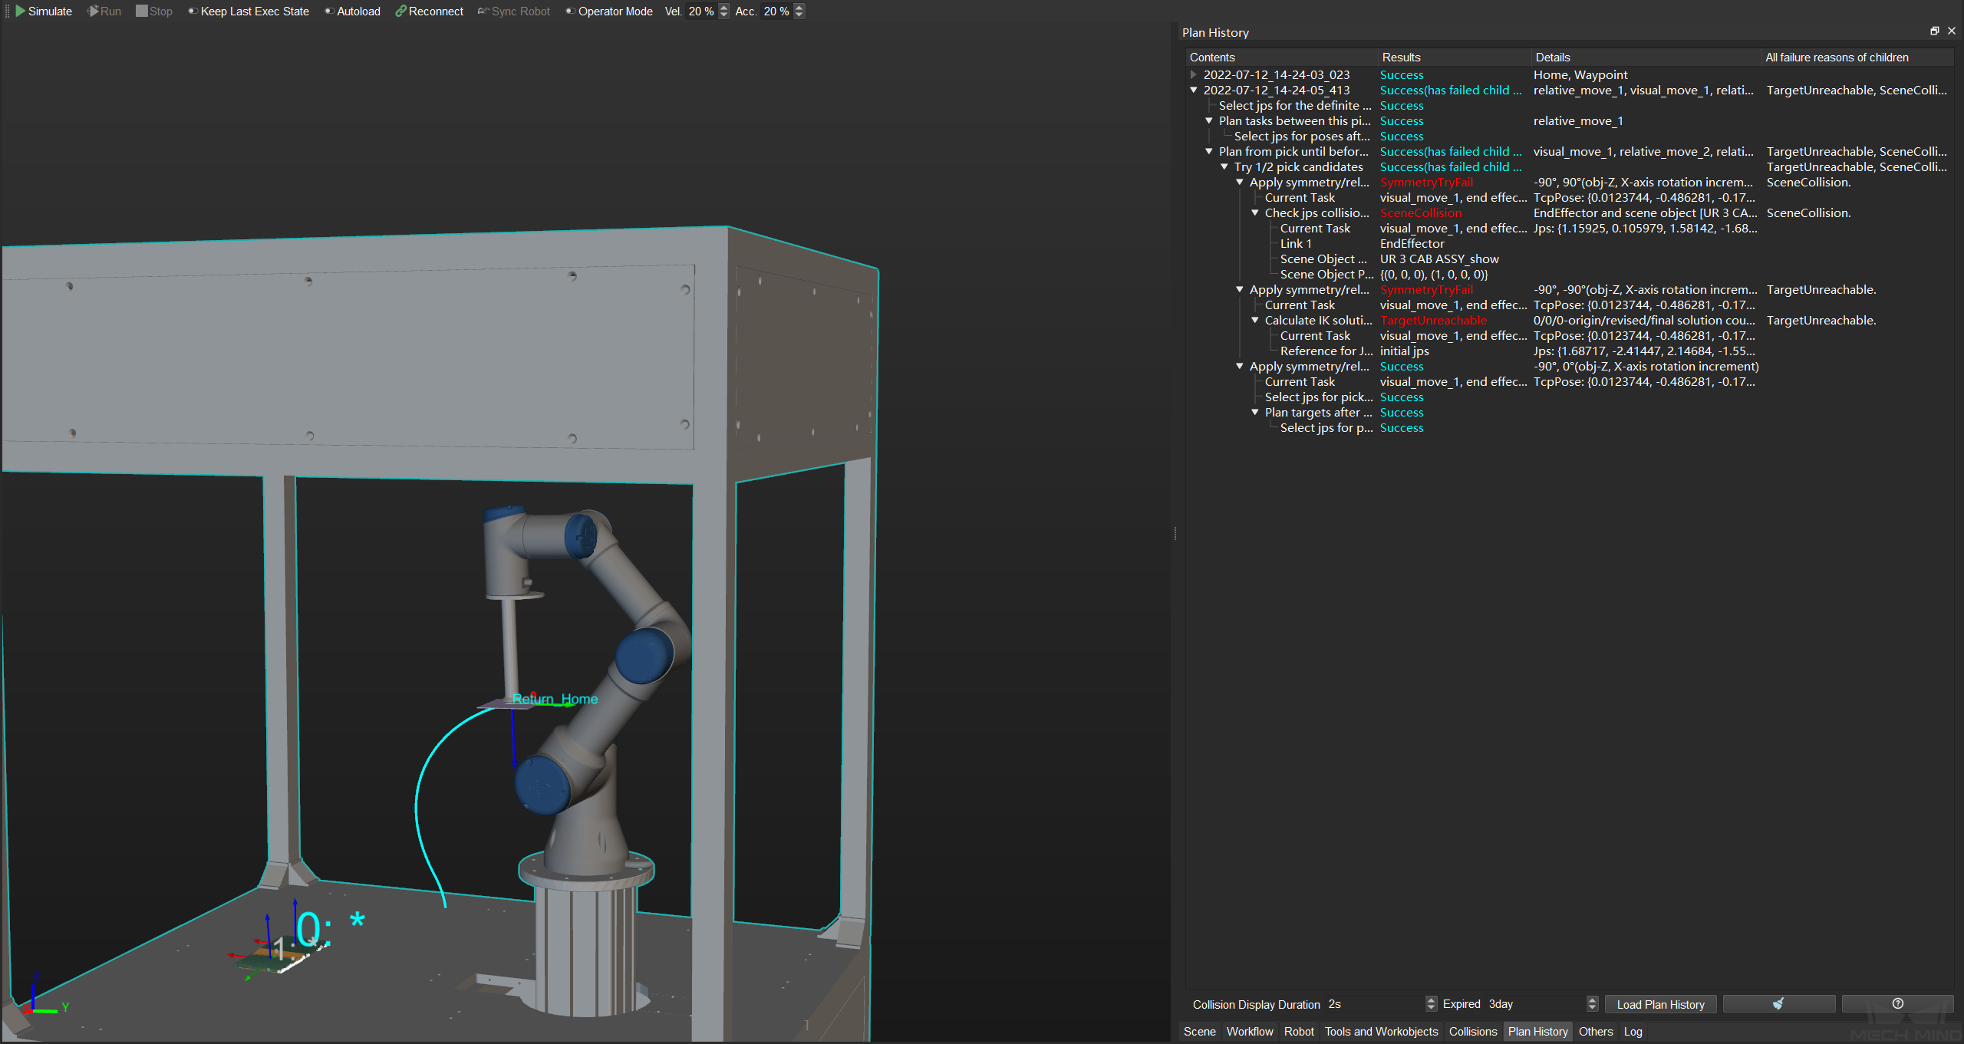
Task: Click the Expired 3day field
Action: point(1536,1004)
